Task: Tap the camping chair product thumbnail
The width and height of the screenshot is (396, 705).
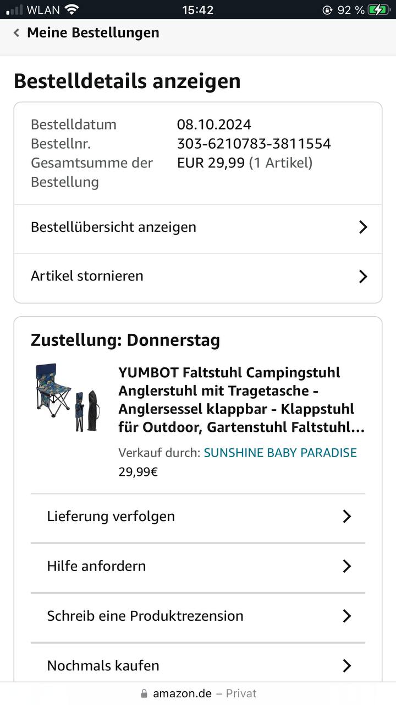Action: [x=67, y=398]
